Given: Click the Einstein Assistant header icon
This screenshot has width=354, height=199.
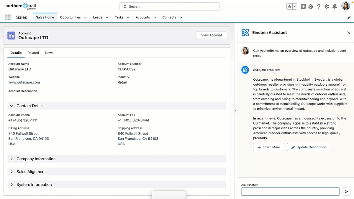Looking at the screenshot, I should pos(245,33).
